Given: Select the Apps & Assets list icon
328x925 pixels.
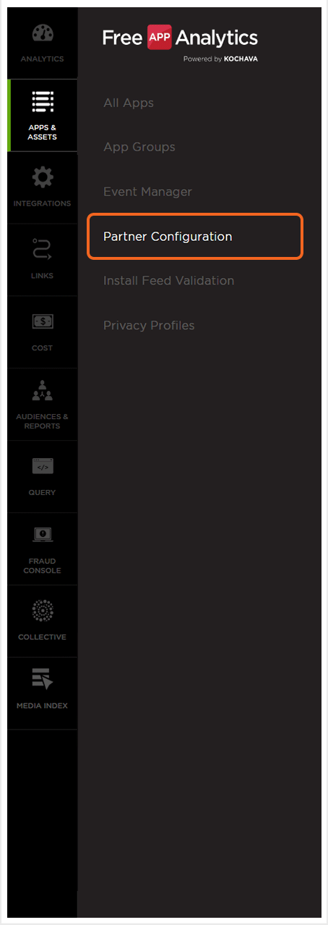Looking at the screenshot, I should click(43, 102).
